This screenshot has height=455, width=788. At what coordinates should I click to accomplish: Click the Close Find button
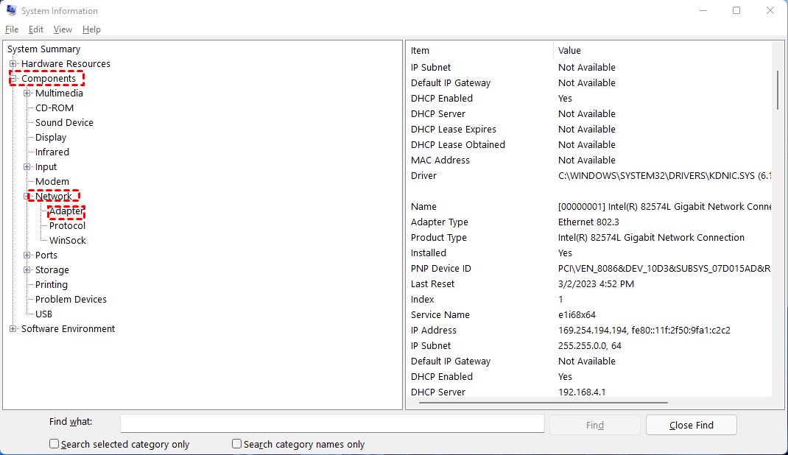[x=691, y=425]
